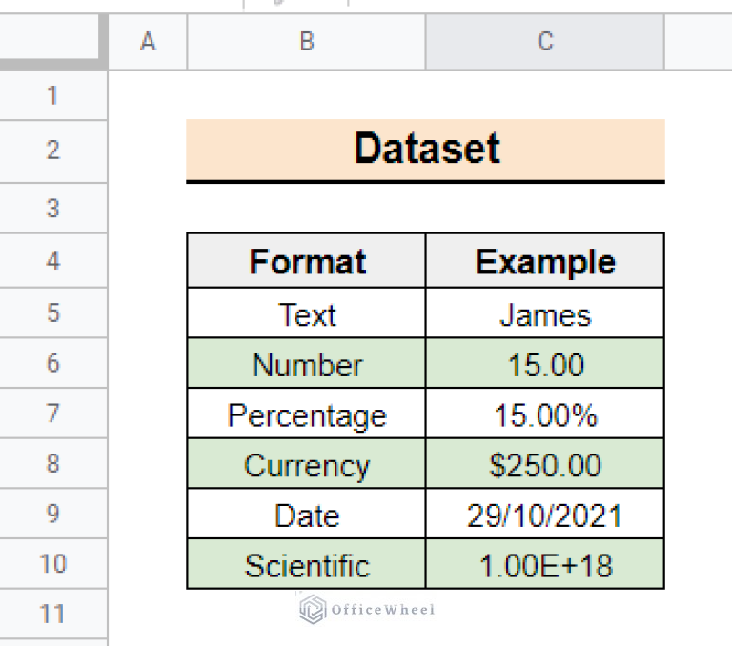
Task: Select the Currency label cell
Action: pyautogui.click(x=306, y=465)
